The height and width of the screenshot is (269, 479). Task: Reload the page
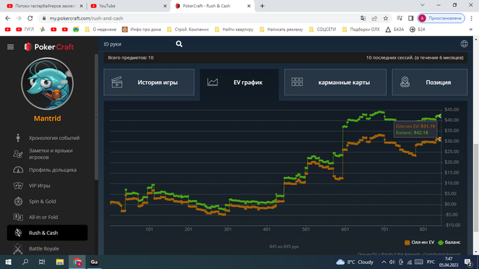[30, 18]
